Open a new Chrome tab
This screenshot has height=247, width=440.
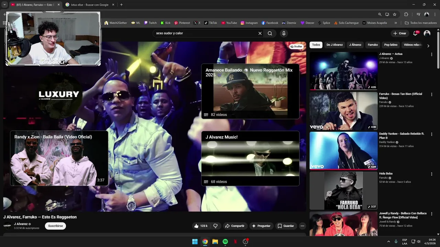tap(121, 5)
